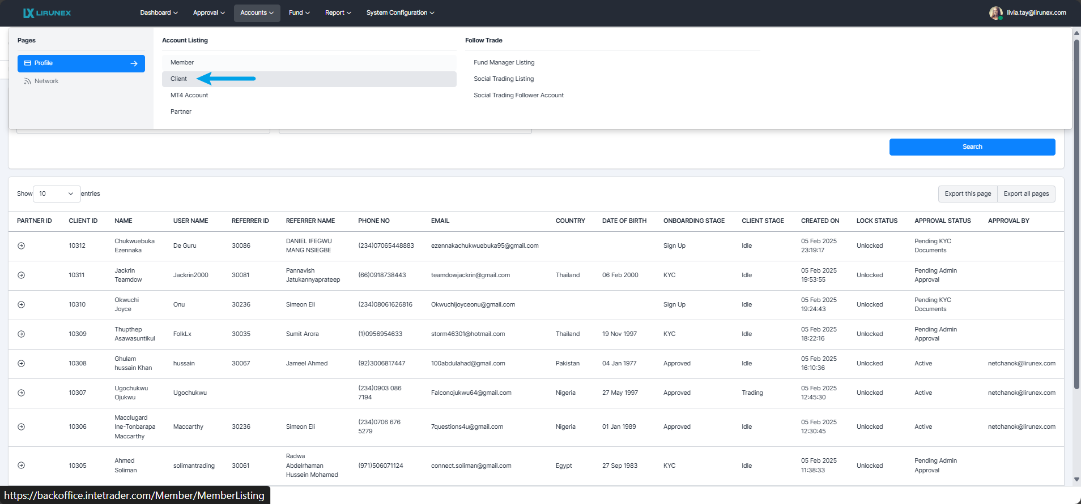Image resolution: width=1081 pixels, height=504 pixels.
Task: Click row arrow icon for client 10311
Action: click(x=22, y=275)
